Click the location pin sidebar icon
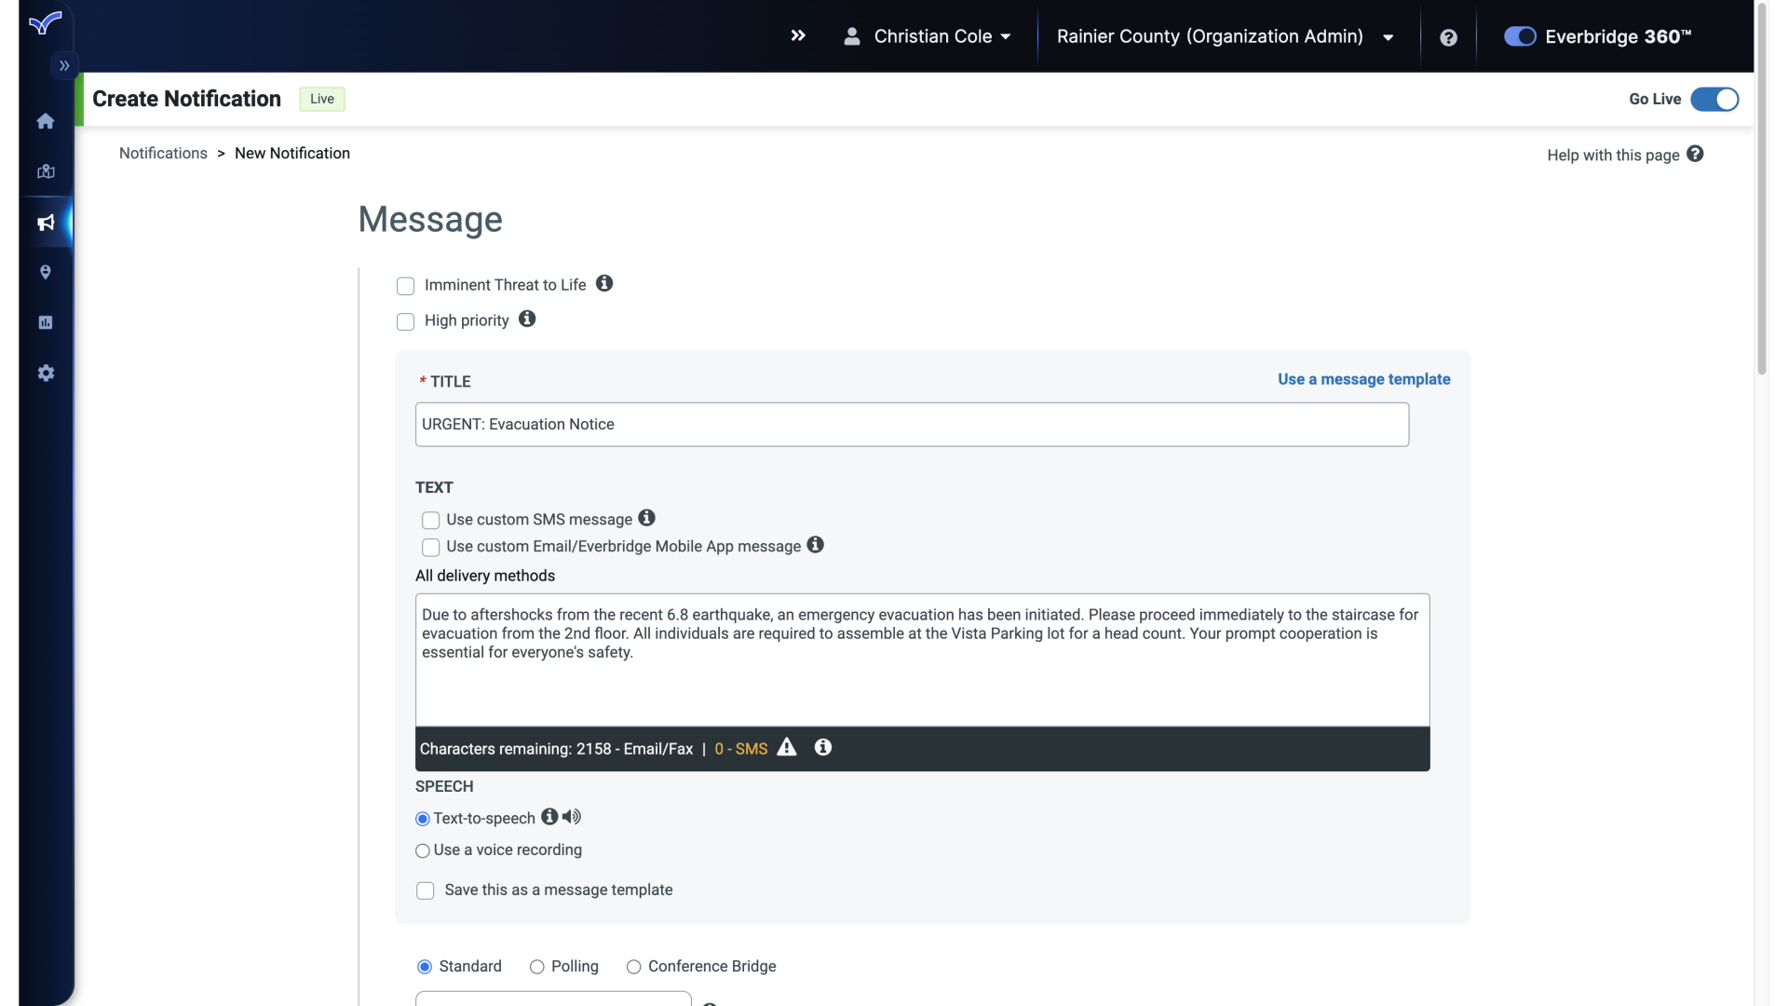 click(45, 272)
